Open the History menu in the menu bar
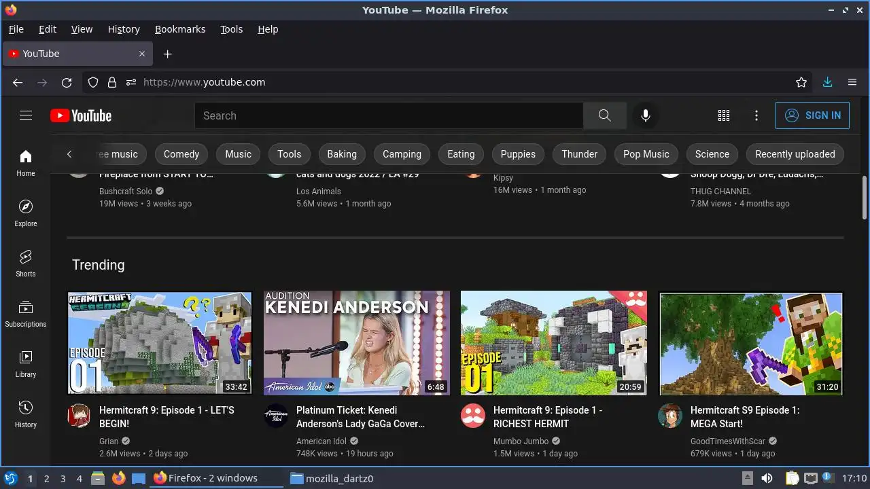 point(124,29)
